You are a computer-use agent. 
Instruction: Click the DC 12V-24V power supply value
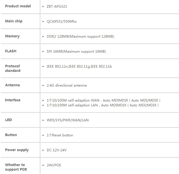click(x=57, y=150)
